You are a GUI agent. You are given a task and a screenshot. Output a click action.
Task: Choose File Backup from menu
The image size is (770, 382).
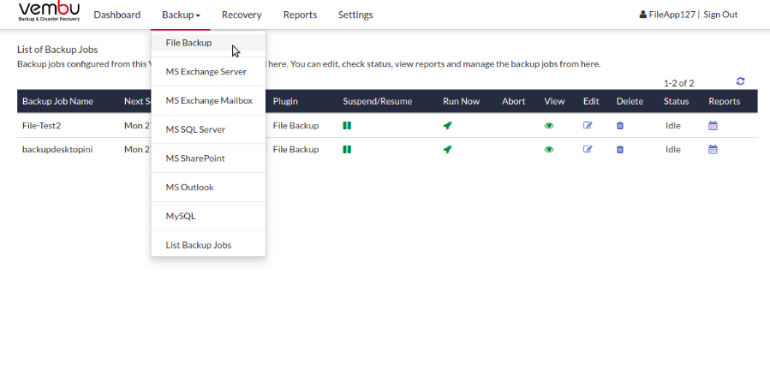[208, 43]
